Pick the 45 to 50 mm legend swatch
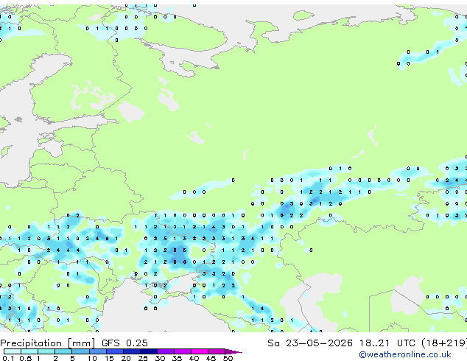The image size is (467, 361). 217,351
